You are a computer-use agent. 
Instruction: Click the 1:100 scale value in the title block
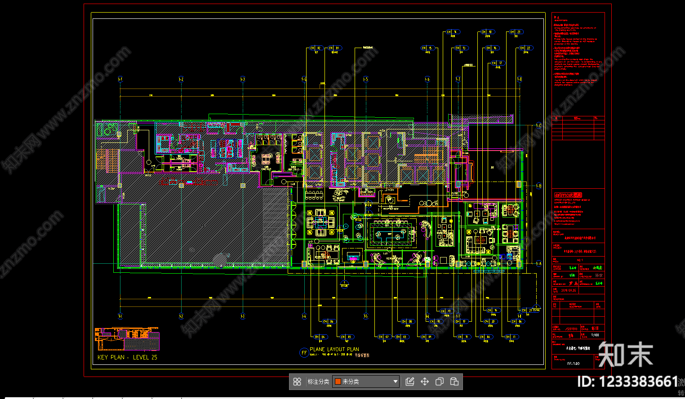click(x=595, y=335)
